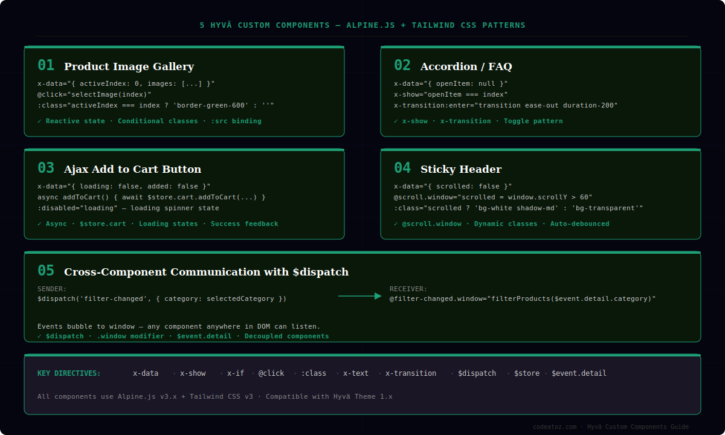Click the number "04" on the sticky header card

coord(402,168)
